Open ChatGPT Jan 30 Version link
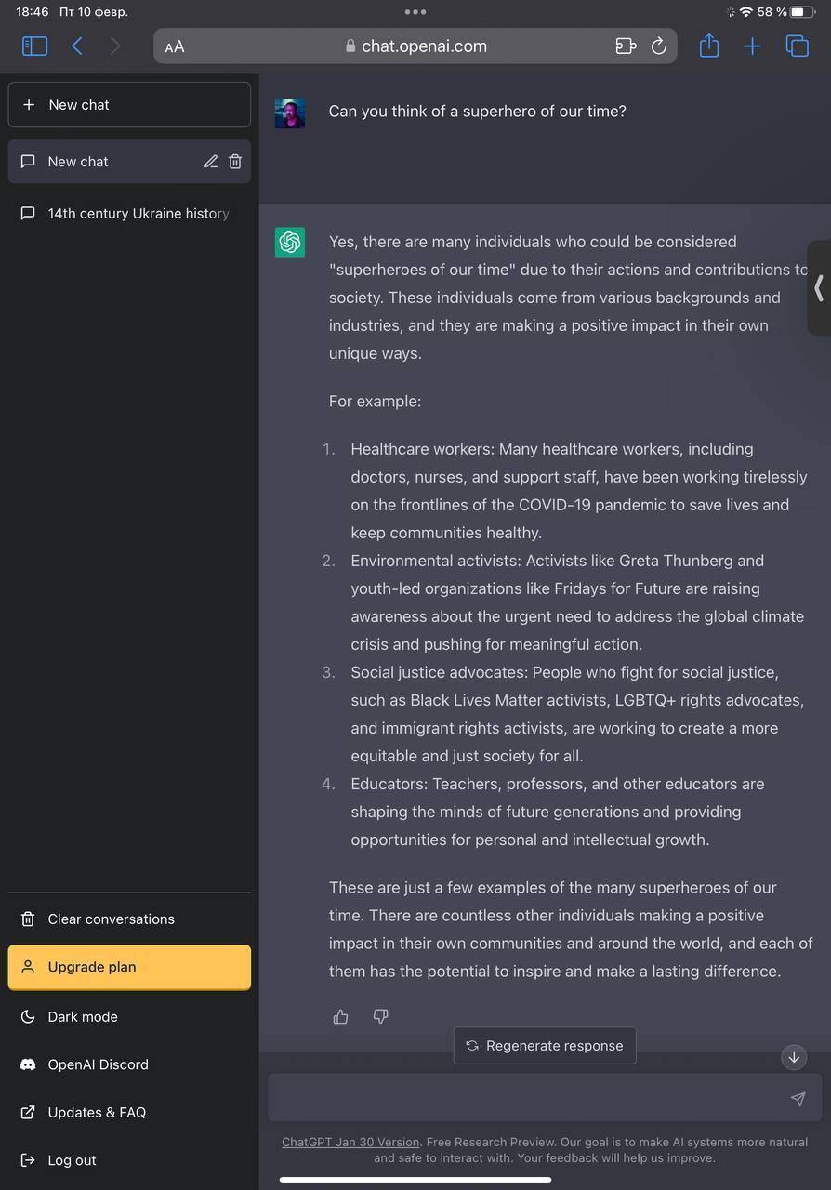This screenshot has height=1190, width=831. (x=350, y=1143)
